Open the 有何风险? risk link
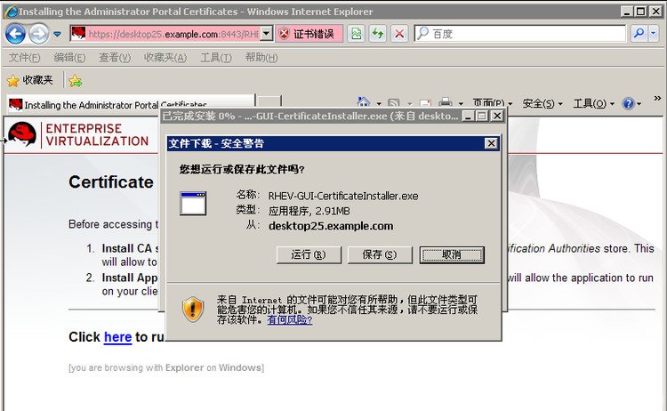 (290, 320)
